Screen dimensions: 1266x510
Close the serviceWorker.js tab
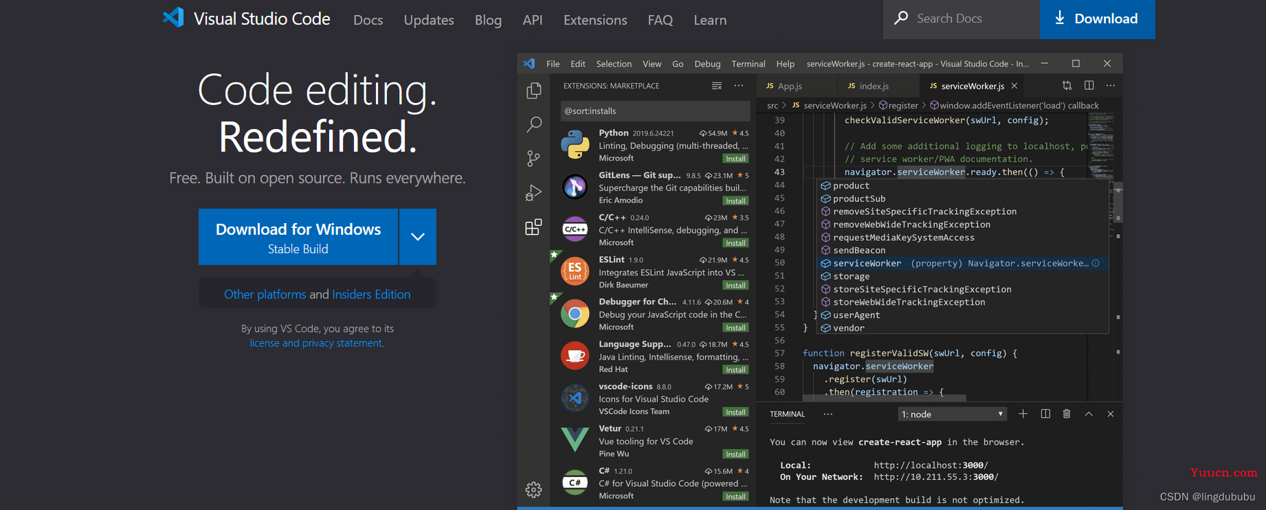(1014, 86)
